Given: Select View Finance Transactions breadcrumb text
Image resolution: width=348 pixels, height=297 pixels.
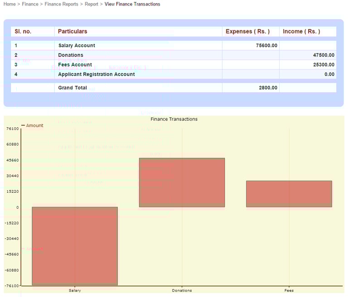Looking at the screenshot, I should (x=132, y=4).
